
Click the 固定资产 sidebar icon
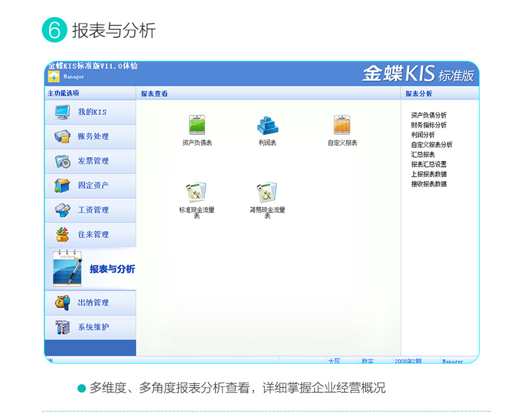pyautogui.click(x=63, y=185)
